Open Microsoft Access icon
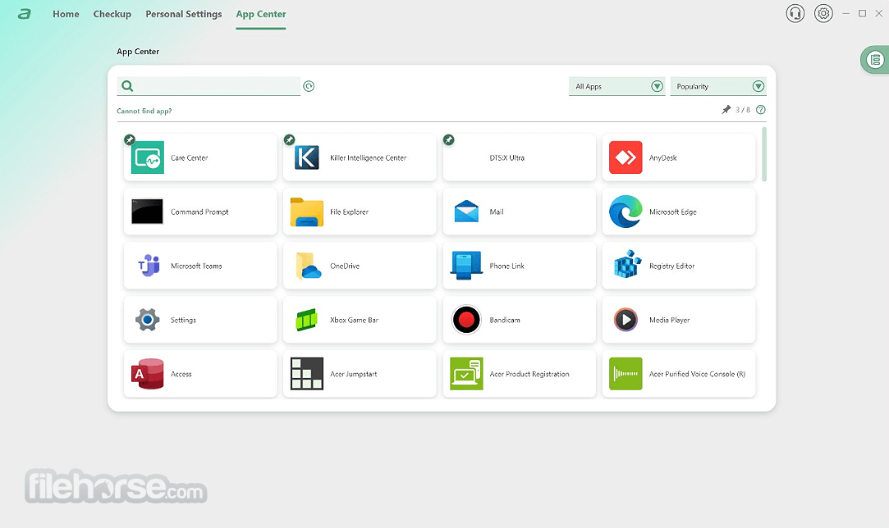 tap(148, 374)
